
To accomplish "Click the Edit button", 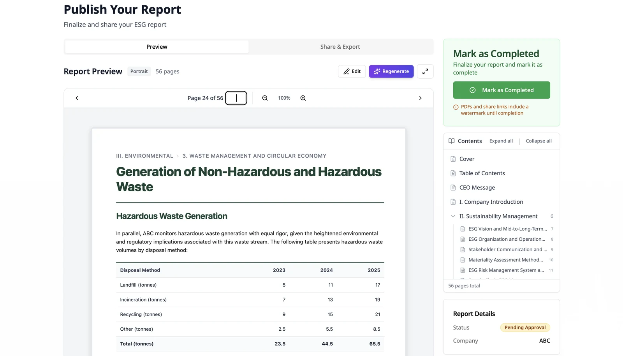I will [x=352, y=71].
